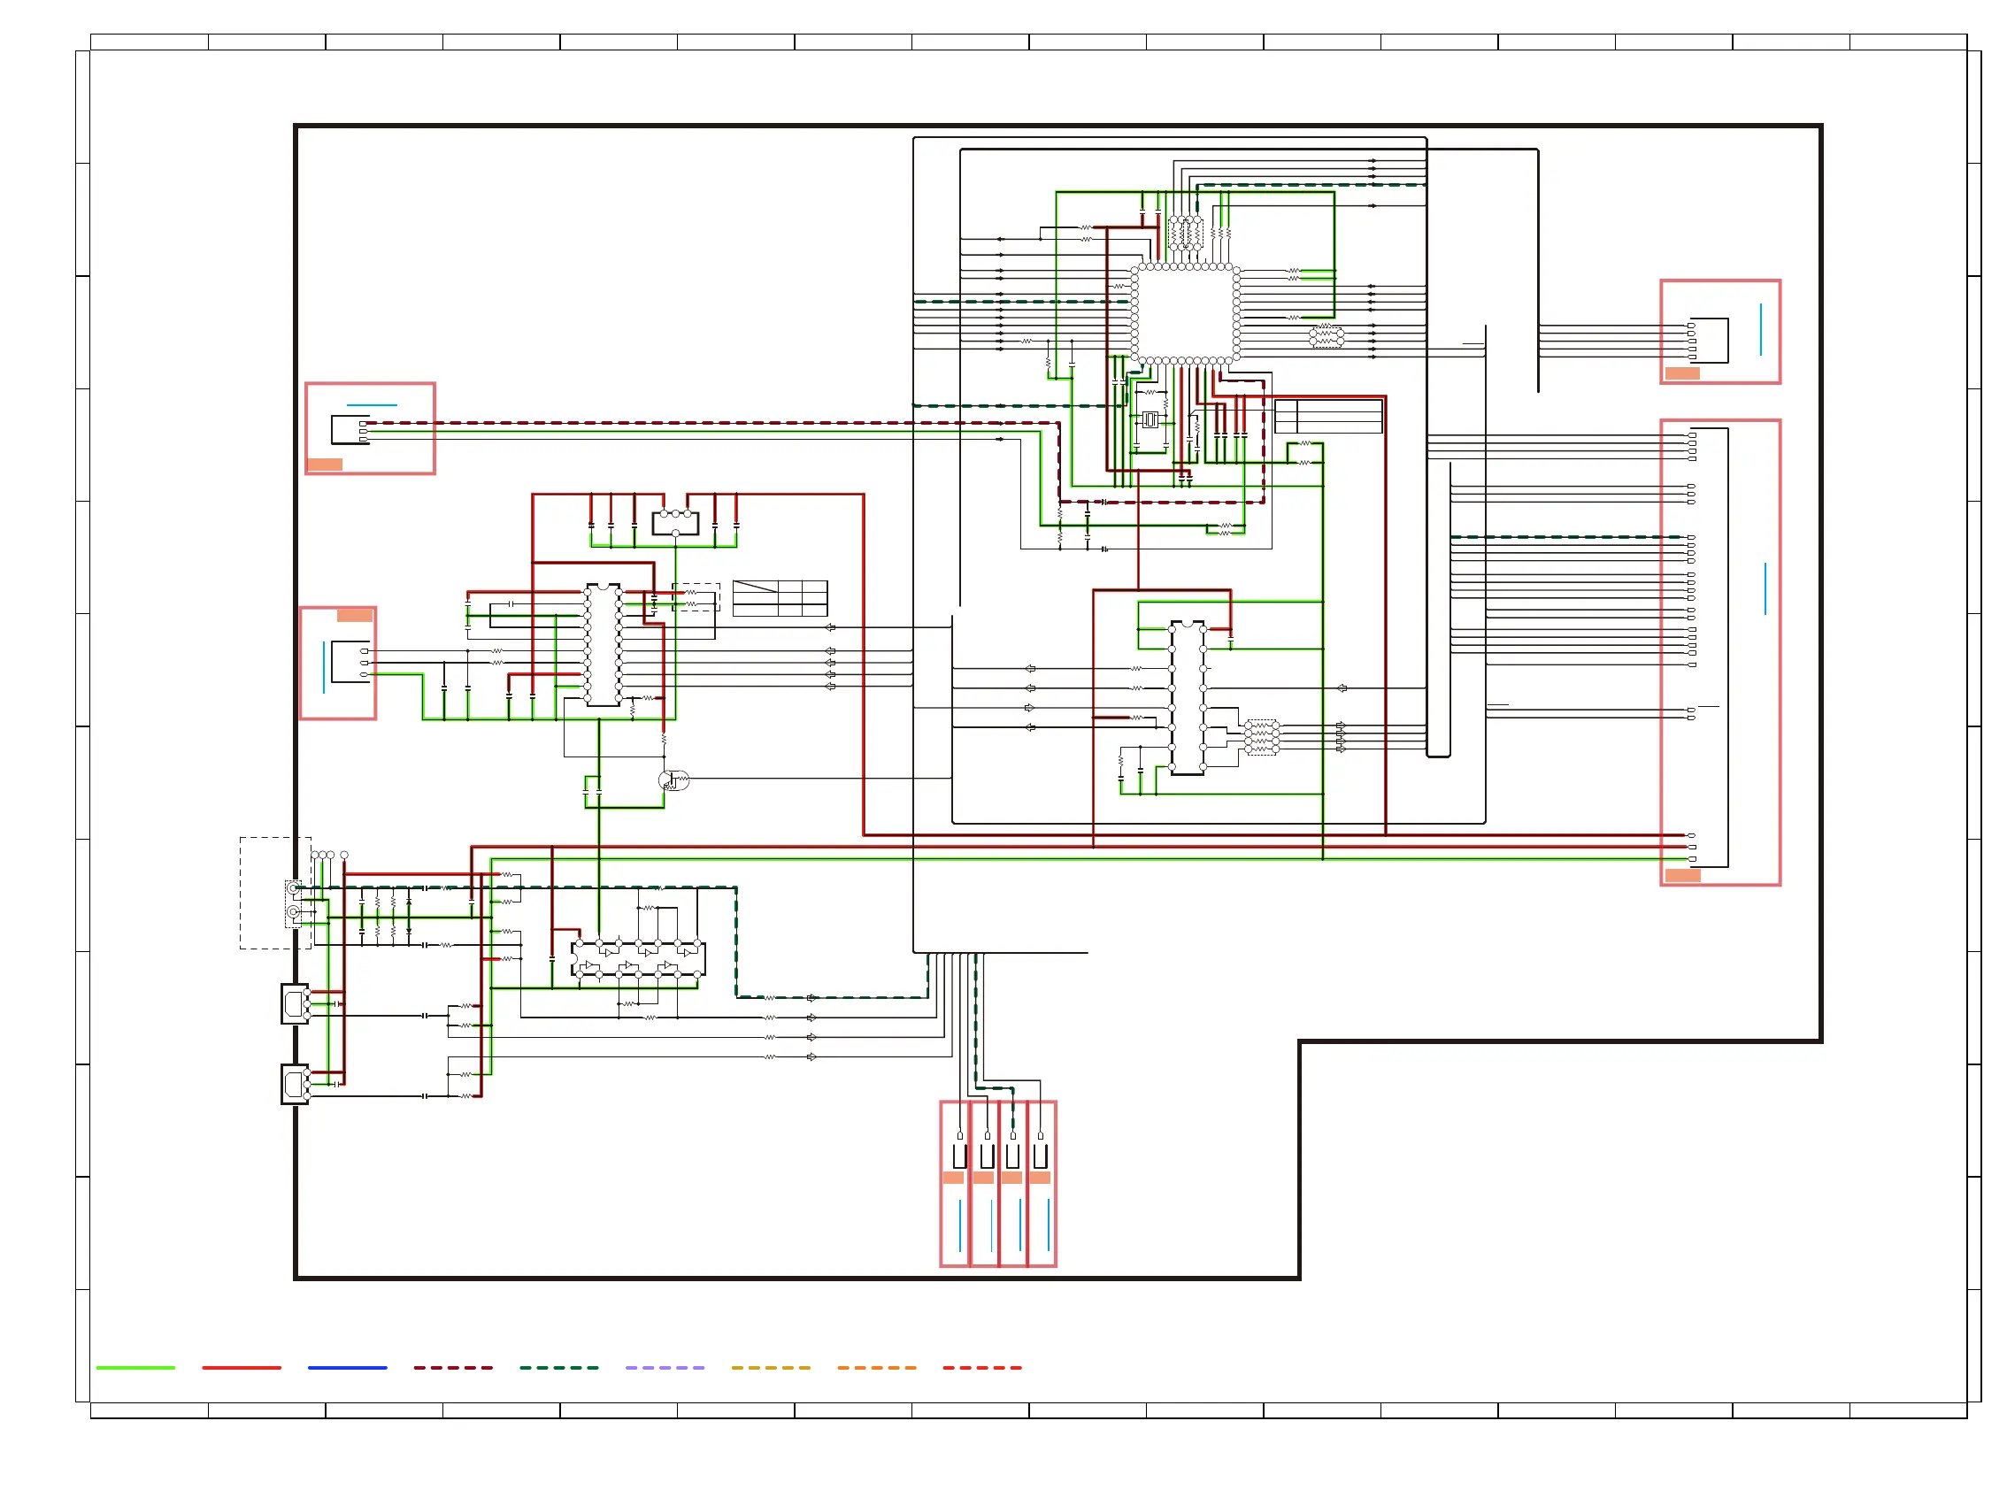Screen dimensions: 2007x1490
Task: Click the tall pink connector box on the right
Action: [1719, 653]
